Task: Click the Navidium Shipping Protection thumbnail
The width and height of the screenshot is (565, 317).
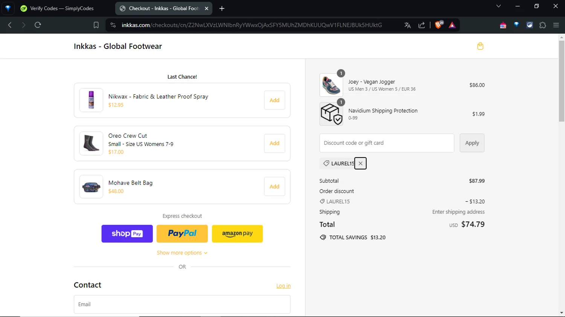Action: tap(331, 114)
